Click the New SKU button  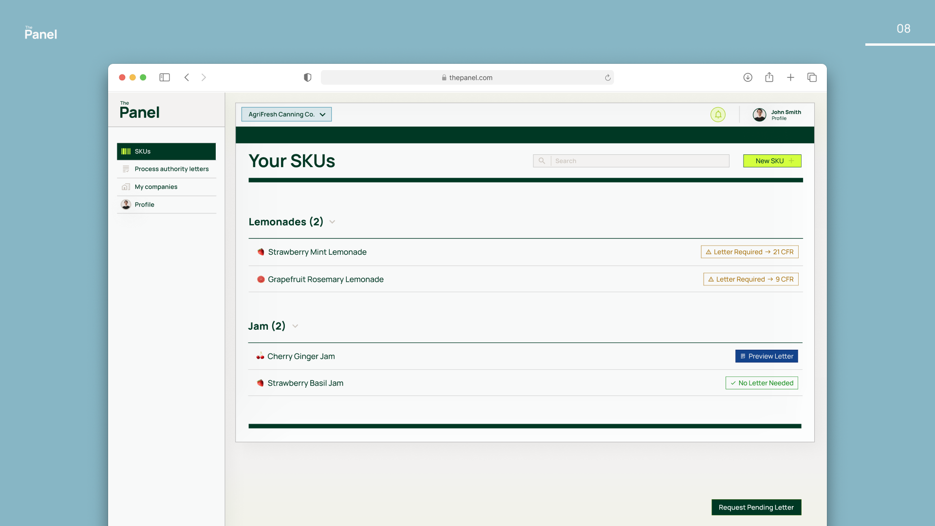pyautogui.click(x=772, y=161)
